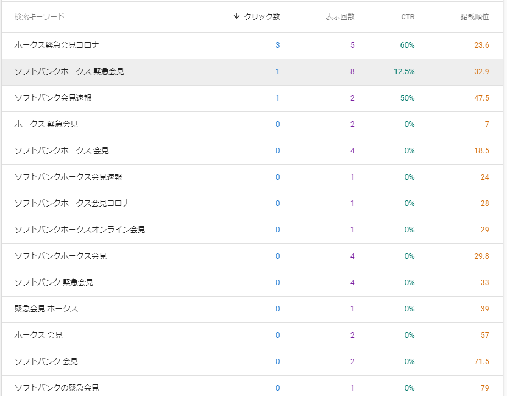Click position value 39 for 緊急会見 ホークス
Viewport: 507px width, 396px height.
click(484, 309)
